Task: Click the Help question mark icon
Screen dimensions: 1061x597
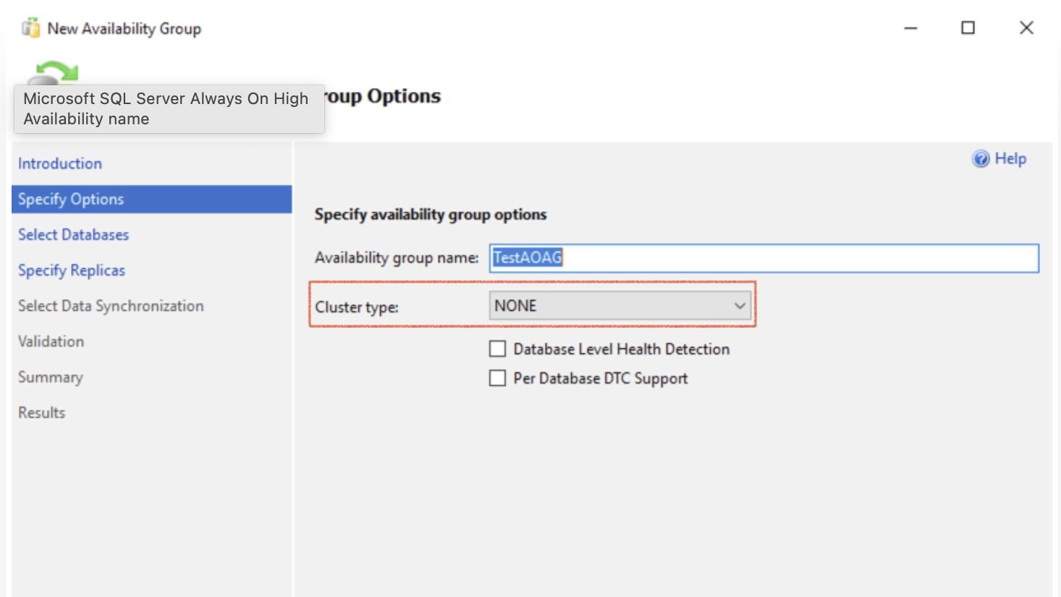Action: tap(981, 158)
